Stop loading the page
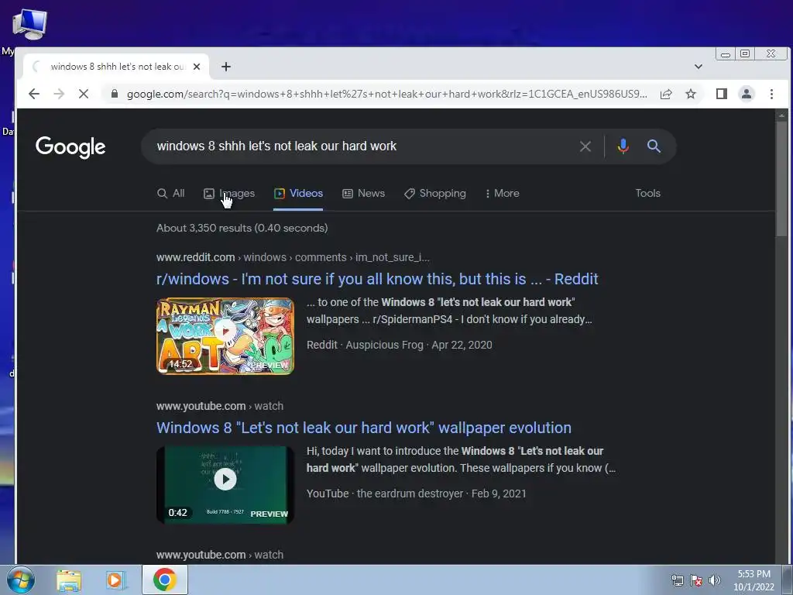This screenshot has height=595, width=793. (x=84, y=94)
